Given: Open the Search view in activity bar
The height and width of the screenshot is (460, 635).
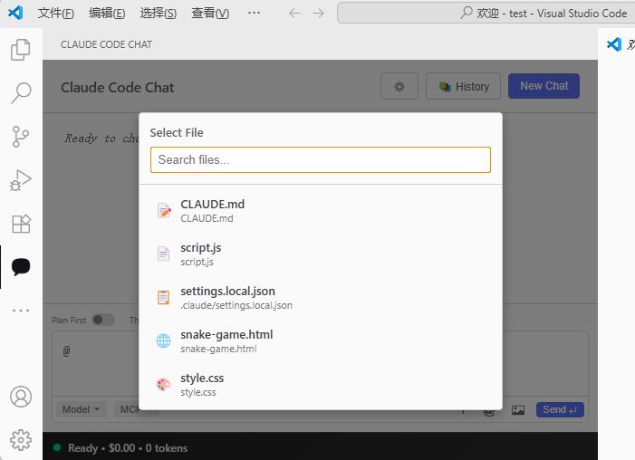Looking at the screenshot, I should (21, 93).
